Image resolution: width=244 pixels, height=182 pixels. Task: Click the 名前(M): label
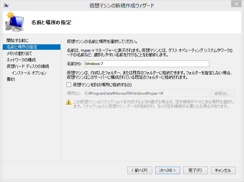pyautogui.click(x=74, y=64)
